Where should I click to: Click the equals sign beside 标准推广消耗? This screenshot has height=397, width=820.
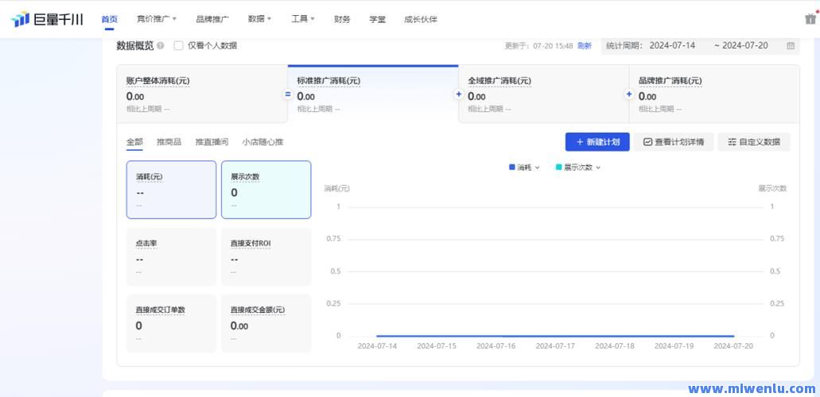tap(288, 94)
